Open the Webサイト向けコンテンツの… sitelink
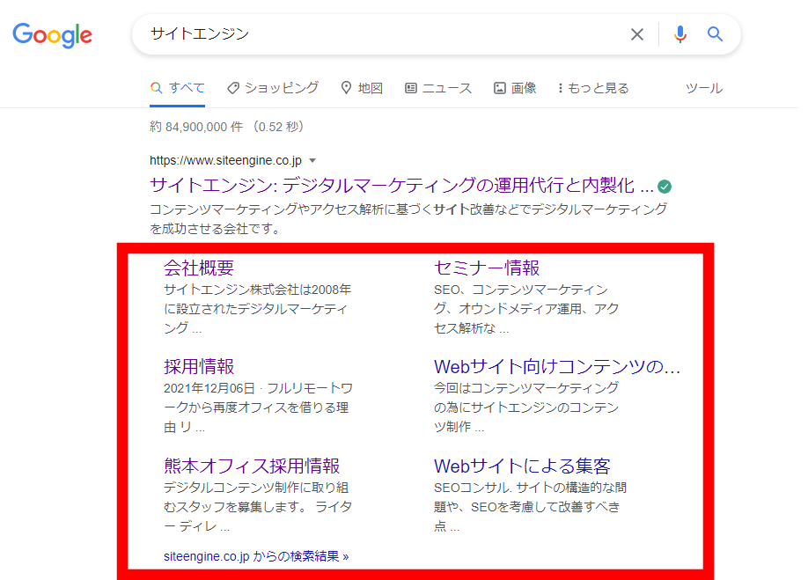 [x=557, y=367]
